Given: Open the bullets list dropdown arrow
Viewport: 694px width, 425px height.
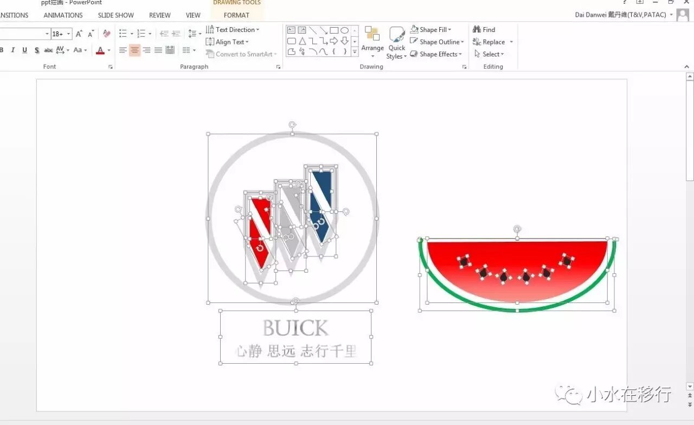Looking at the screenshot, I should click(x=132, y=34).
